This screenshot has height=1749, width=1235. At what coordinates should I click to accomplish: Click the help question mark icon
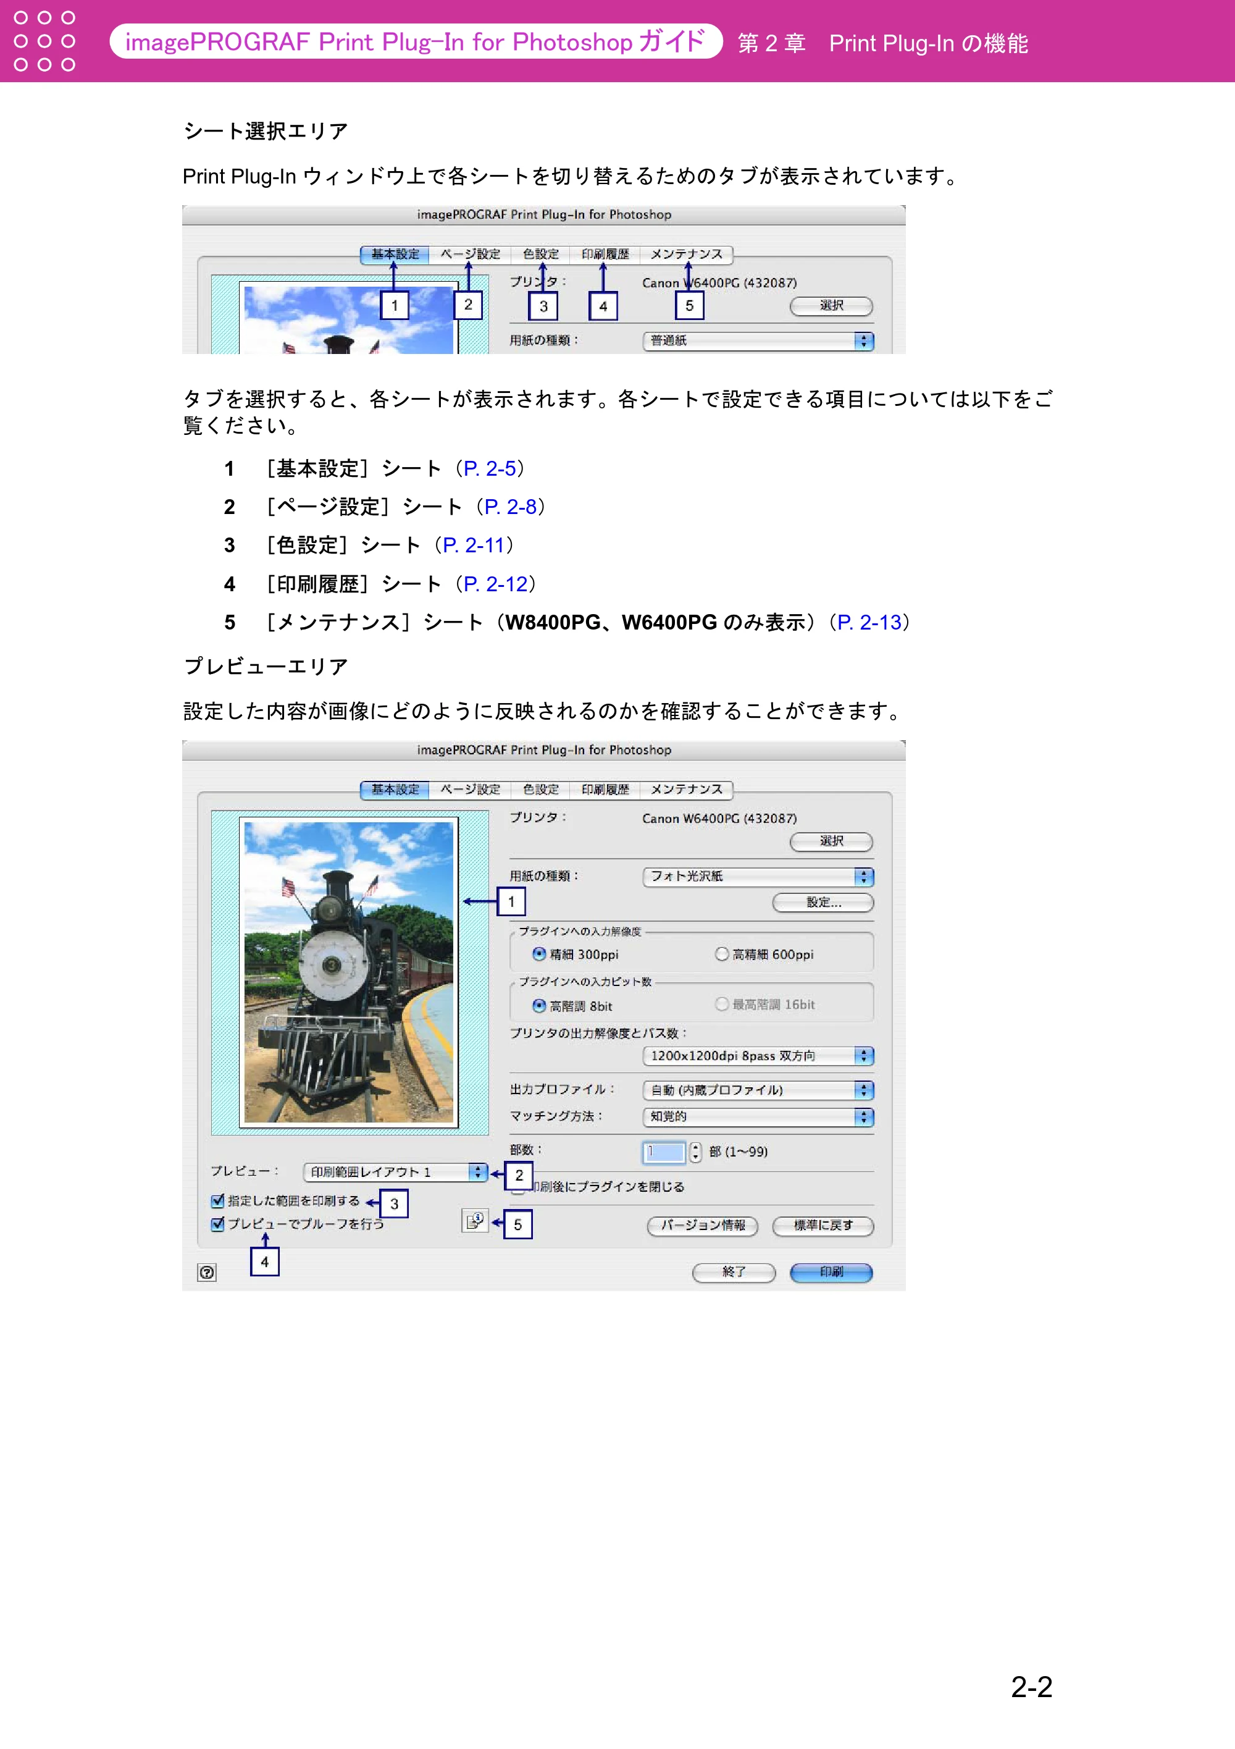(x=206, y=1271)
